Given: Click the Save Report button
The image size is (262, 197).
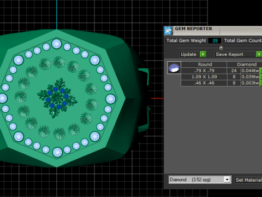Looking at the screenshot, I should [x=235, y=54].
